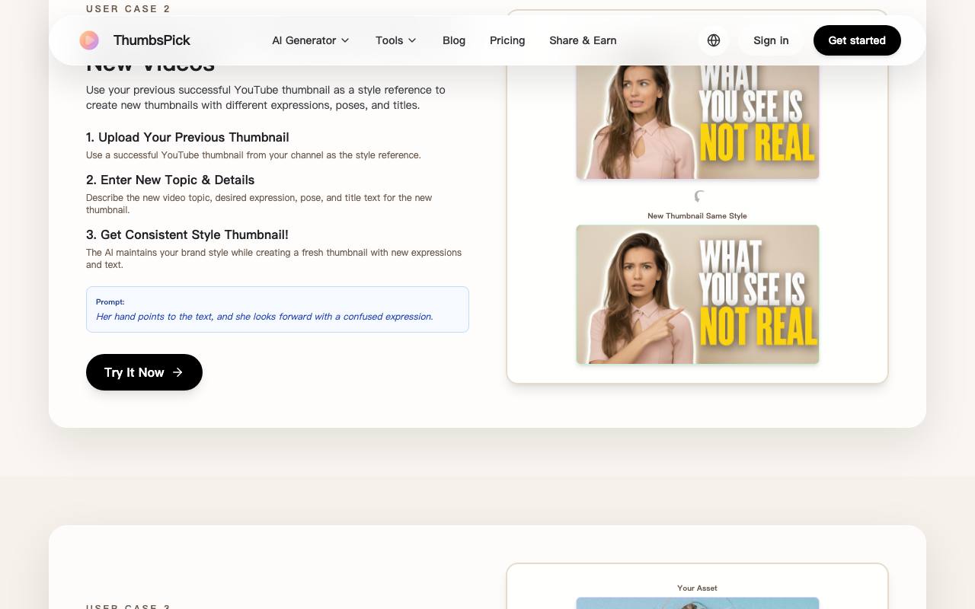Click heading '3. Get Consistent Style Thumbnail!'
Viewport: 975px width, 609px height.
187,234
